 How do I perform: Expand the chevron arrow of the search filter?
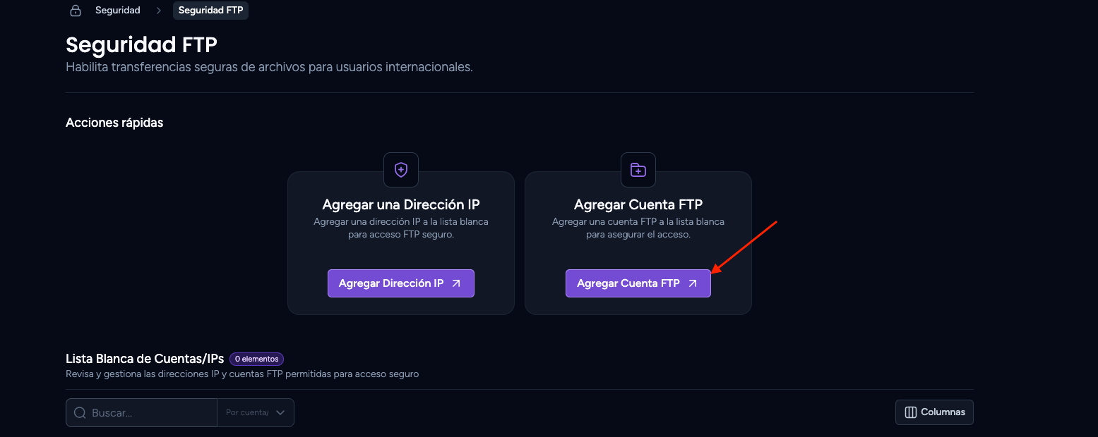coord(280,413)
